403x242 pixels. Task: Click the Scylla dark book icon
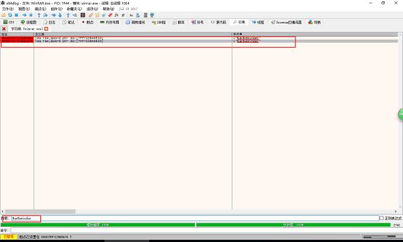point(83,15)
